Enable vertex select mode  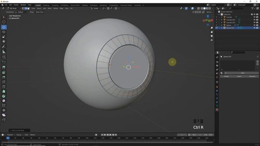coord(23,9)
